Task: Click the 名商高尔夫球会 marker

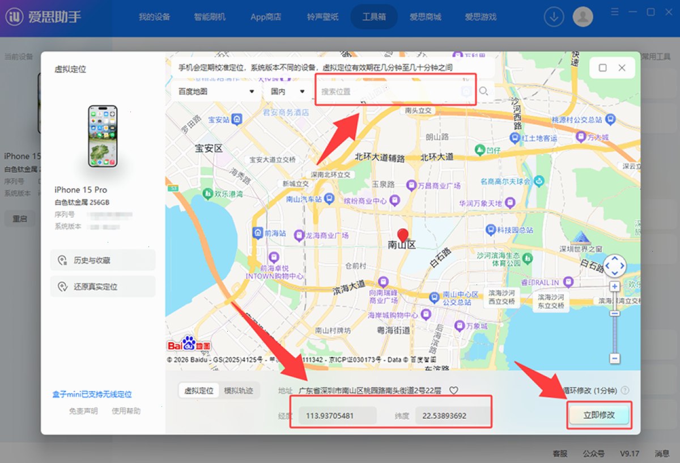Action: [538, 181]
